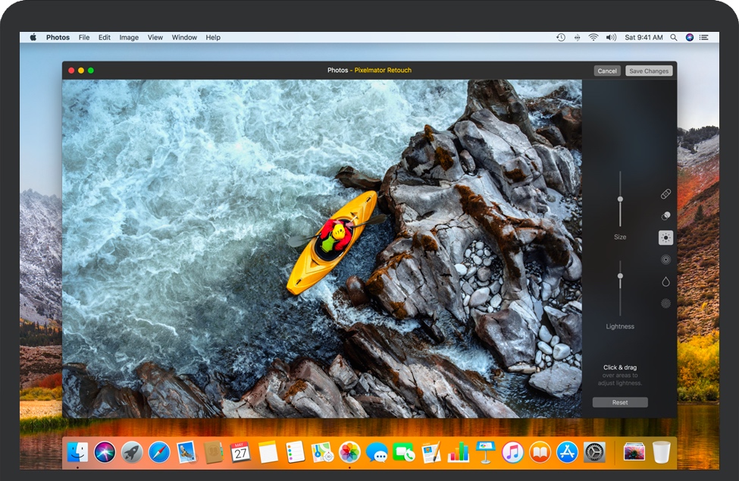Open the Apple menu
The image size is (739, 481).
click(x=33, y=37)
